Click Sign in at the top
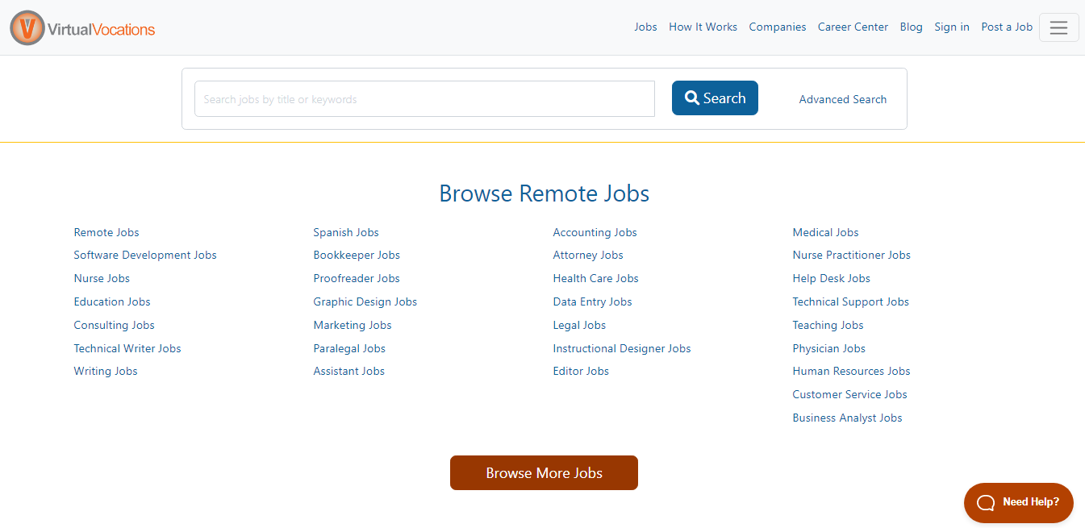The image size is (1085, 528). (x=952, y=27)
